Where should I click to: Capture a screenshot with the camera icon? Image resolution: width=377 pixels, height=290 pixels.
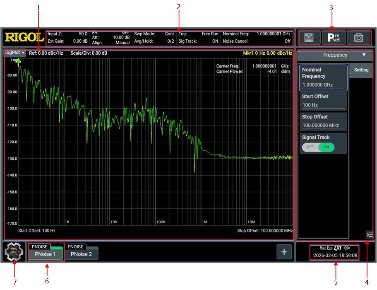point(358,38)
